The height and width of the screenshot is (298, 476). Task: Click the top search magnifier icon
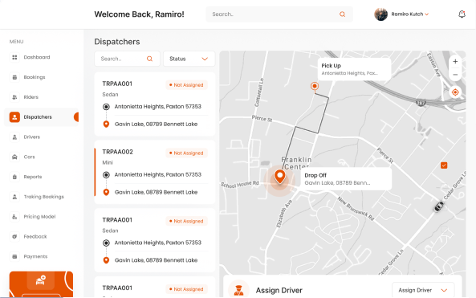[x=342, y=14]
